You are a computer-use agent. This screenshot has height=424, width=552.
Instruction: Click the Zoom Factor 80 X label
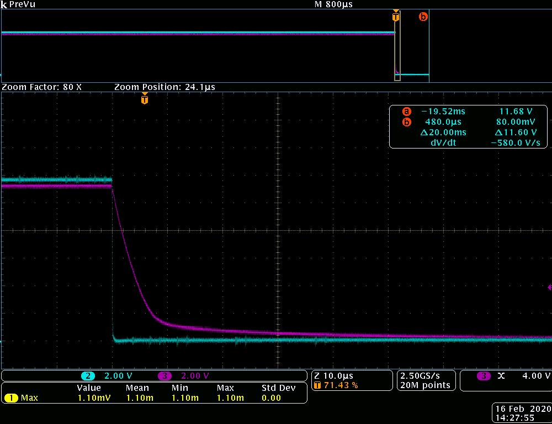pyautogui.click(x=42, y=87)
